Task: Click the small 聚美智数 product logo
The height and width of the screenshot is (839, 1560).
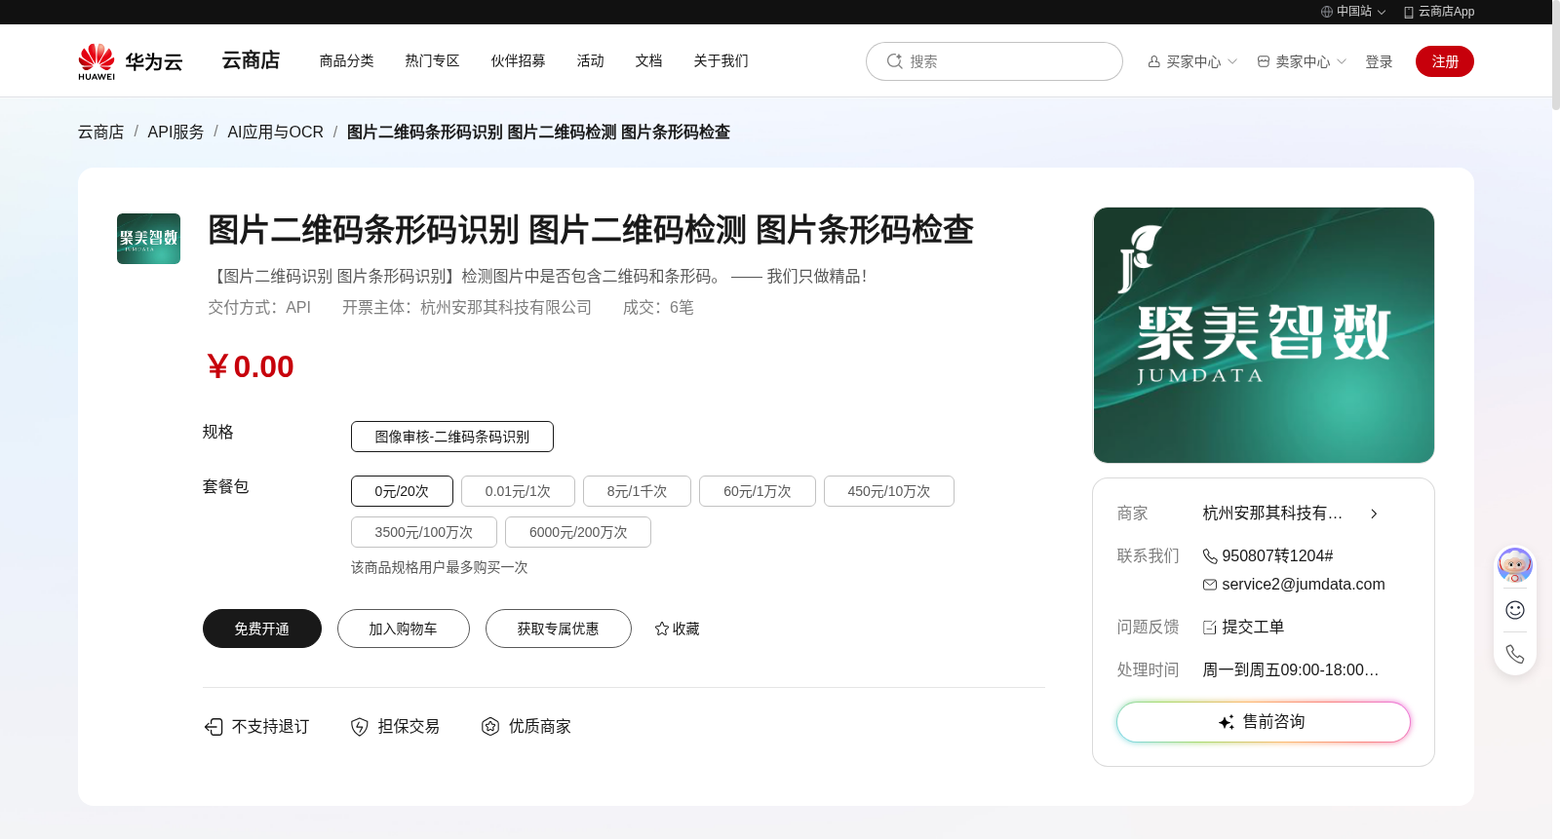Action: click(148, 239)
